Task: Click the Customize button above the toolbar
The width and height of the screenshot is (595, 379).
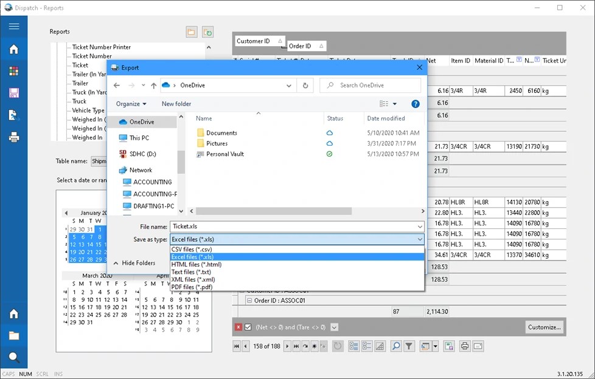Action: [545, 327]
